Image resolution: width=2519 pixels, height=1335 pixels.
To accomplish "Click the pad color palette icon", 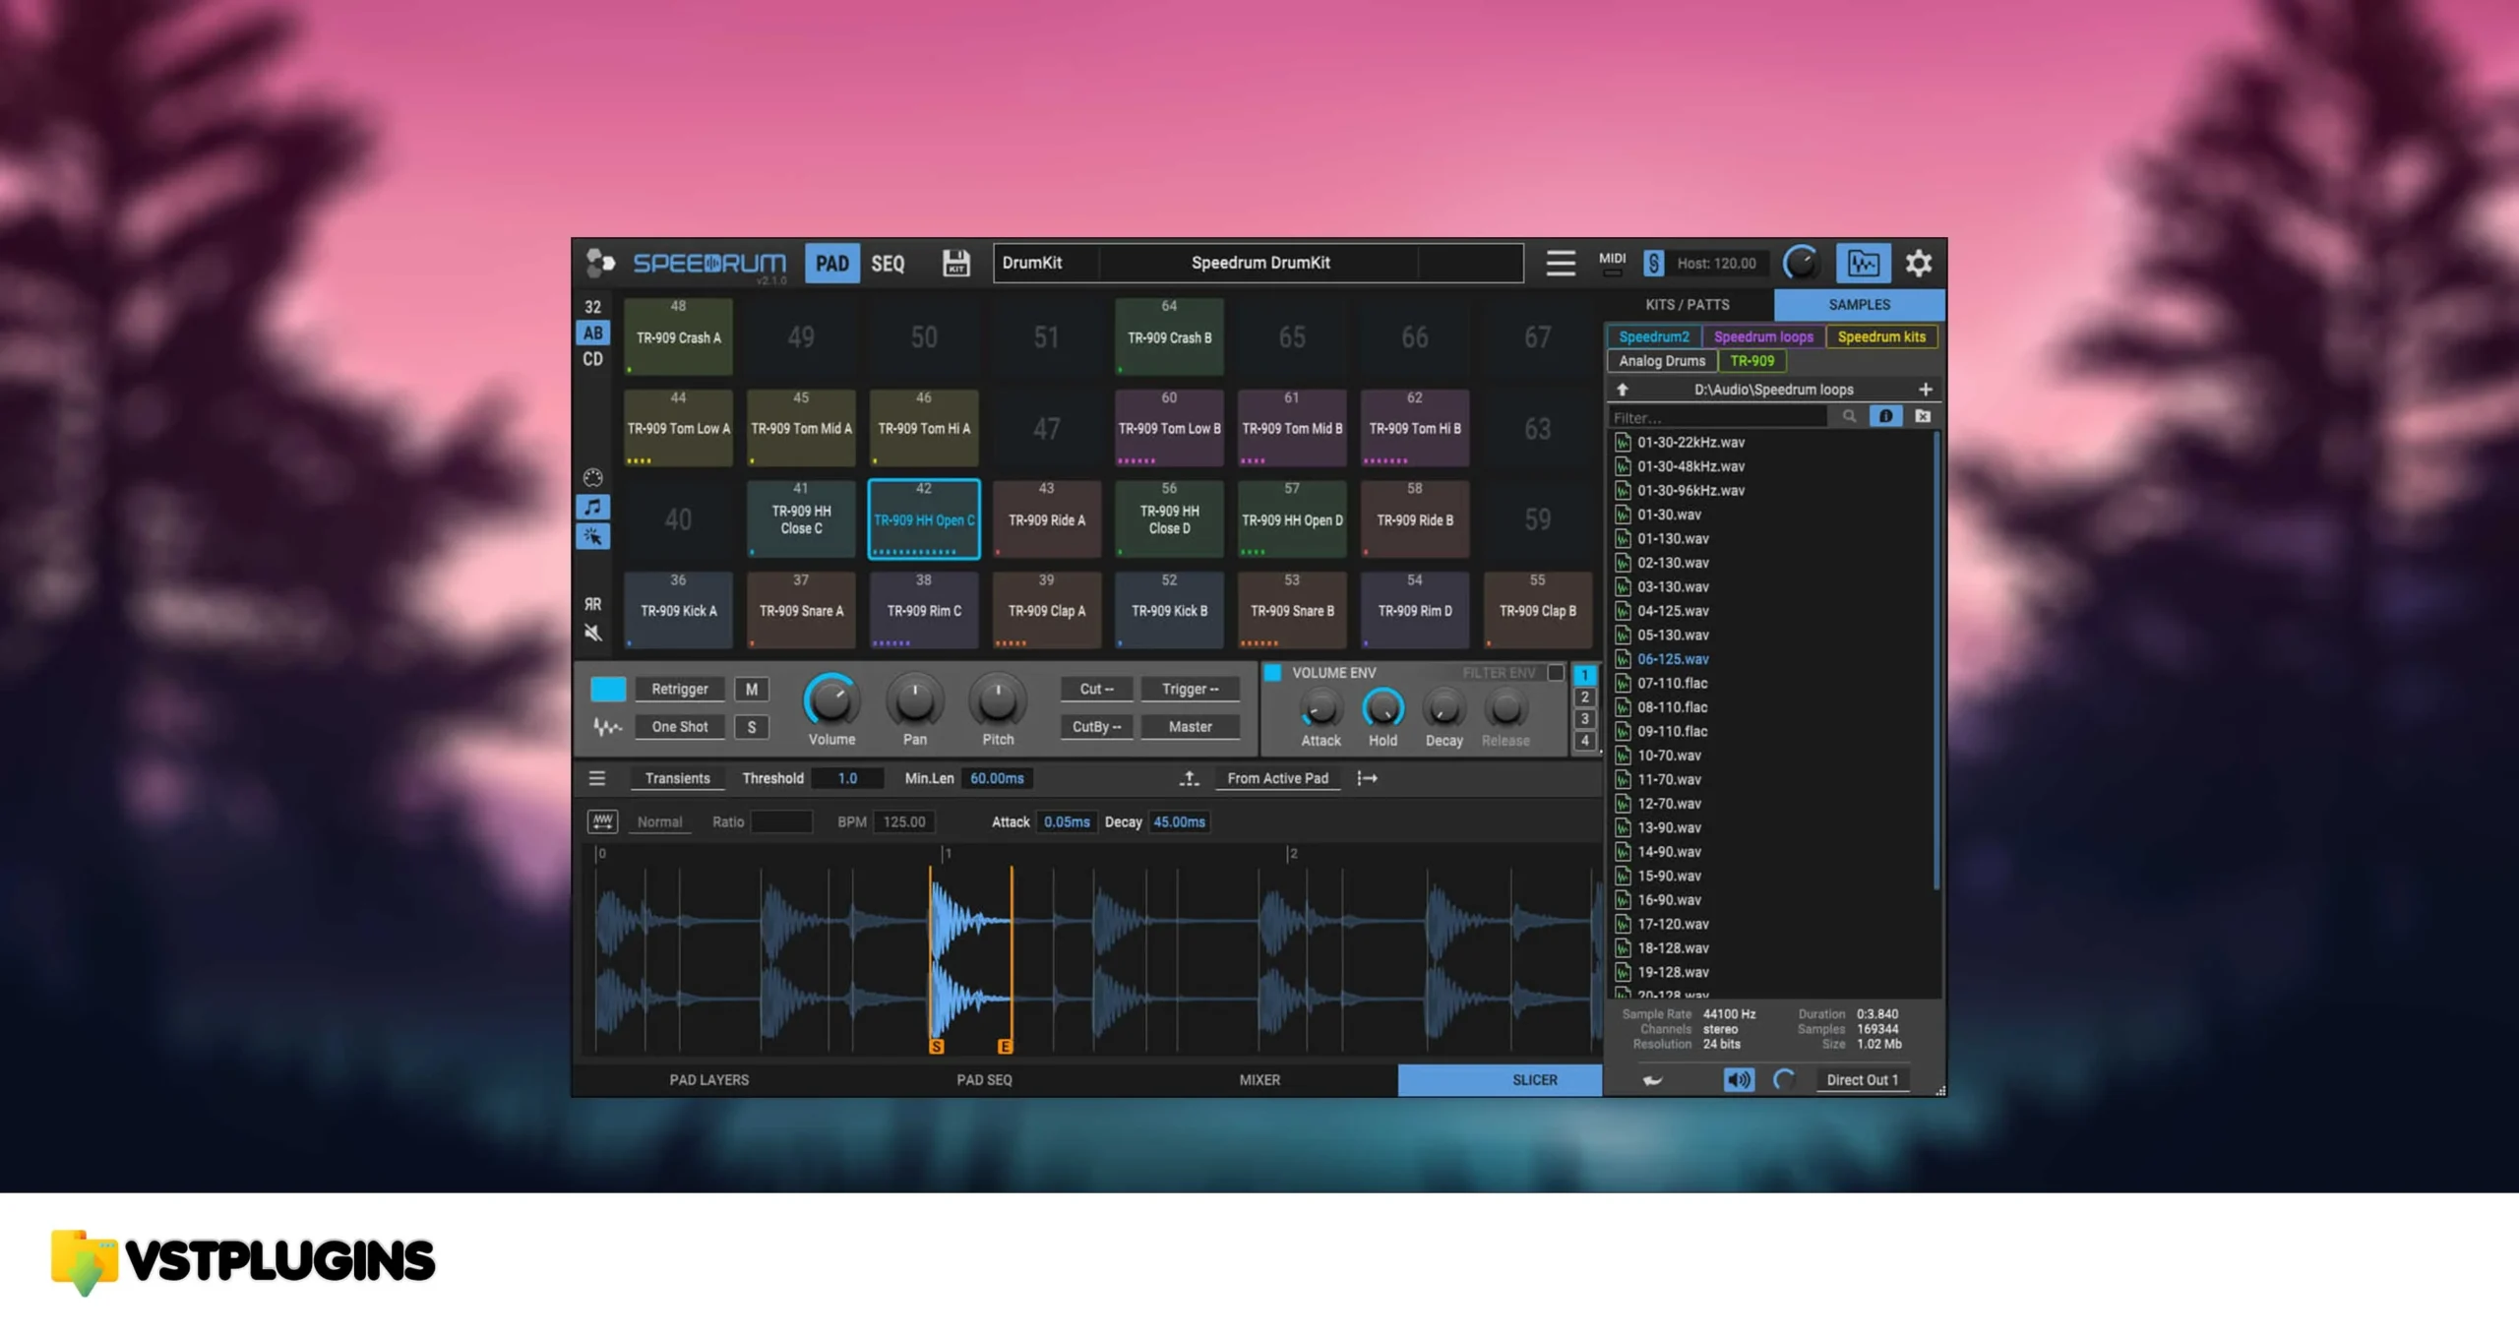I will click(592, 477).
